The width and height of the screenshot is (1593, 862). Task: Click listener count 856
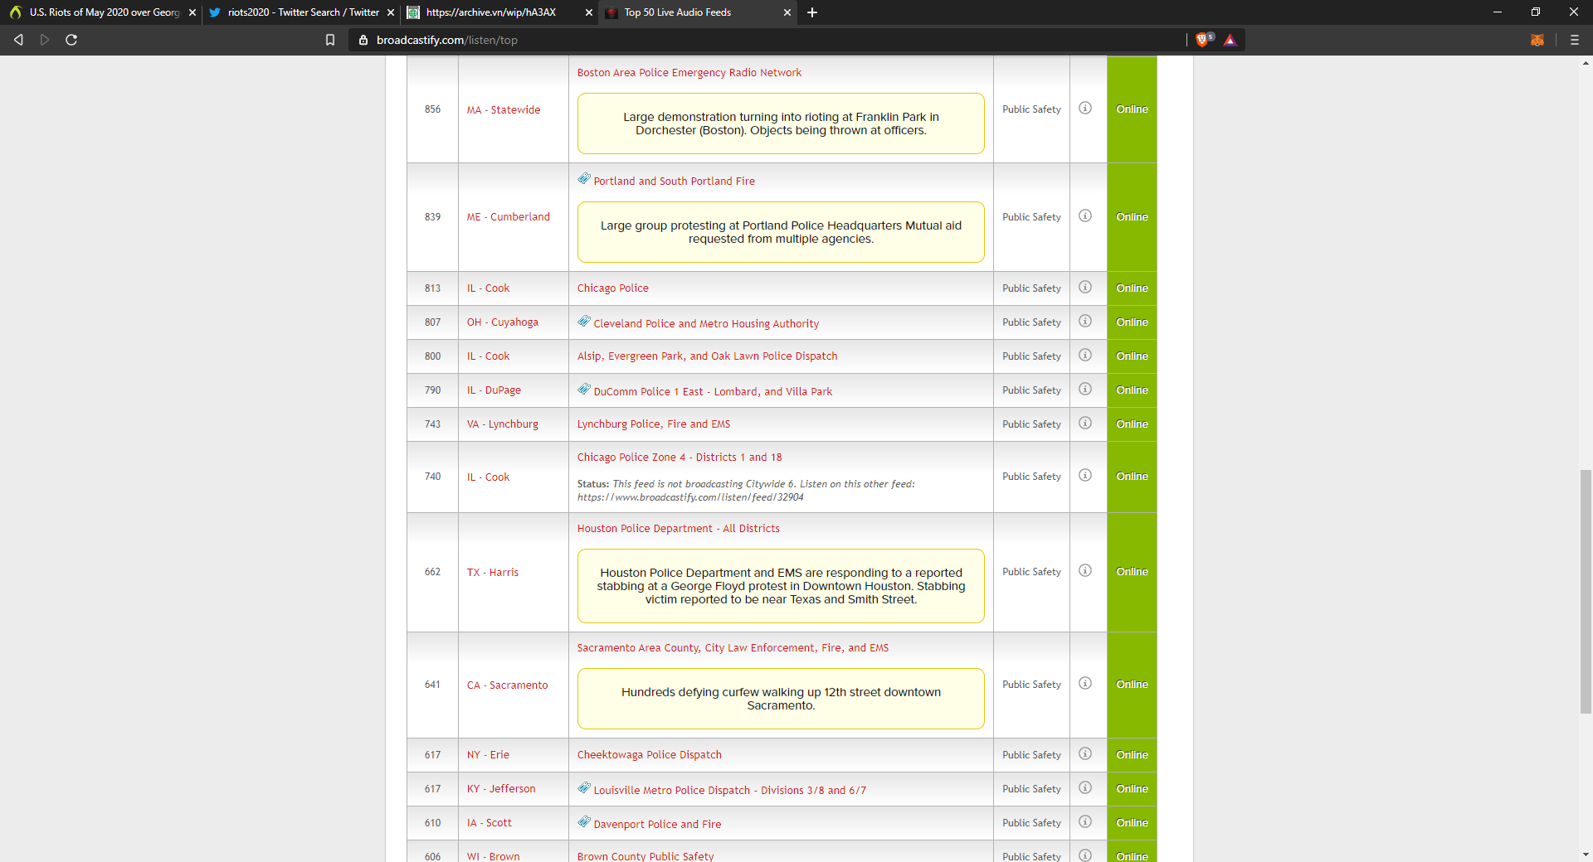[x=433, y=109]
